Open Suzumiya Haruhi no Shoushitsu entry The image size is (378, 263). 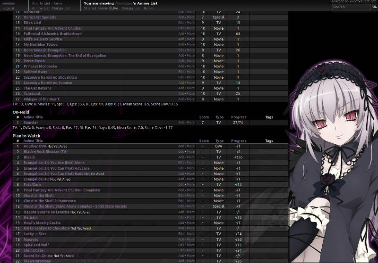(x=50, y=77)
